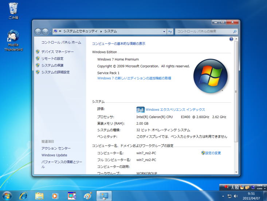Click the vertical scrollbar thumb
Image resolution: width=267 pixels, height=201 pixels.
tap(236, 91)
